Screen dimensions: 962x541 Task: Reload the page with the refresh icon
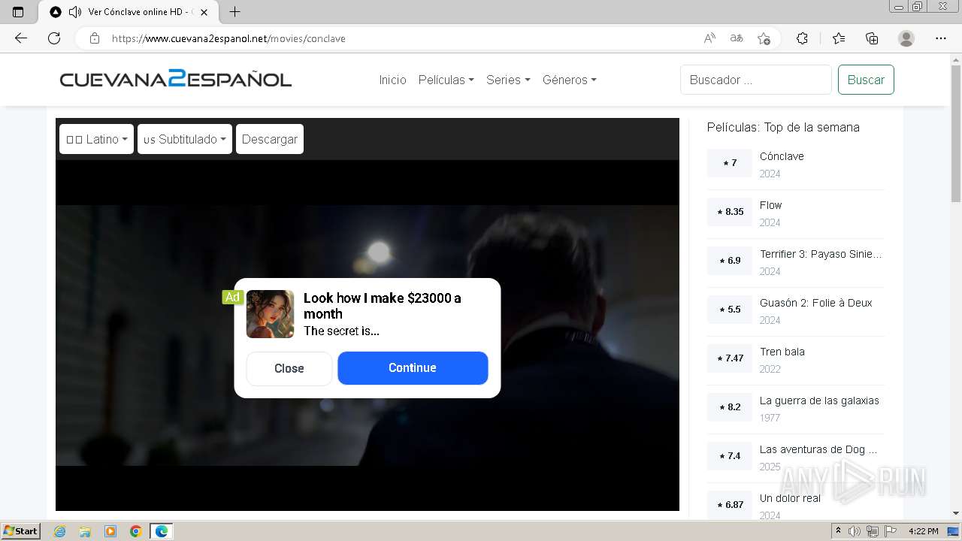coord(54,38)
